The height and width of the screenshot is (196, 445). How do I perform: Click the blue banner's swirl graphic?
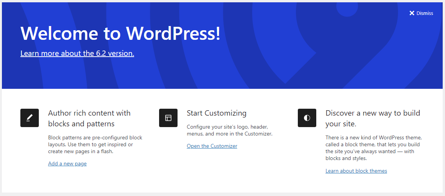[292, 57]
